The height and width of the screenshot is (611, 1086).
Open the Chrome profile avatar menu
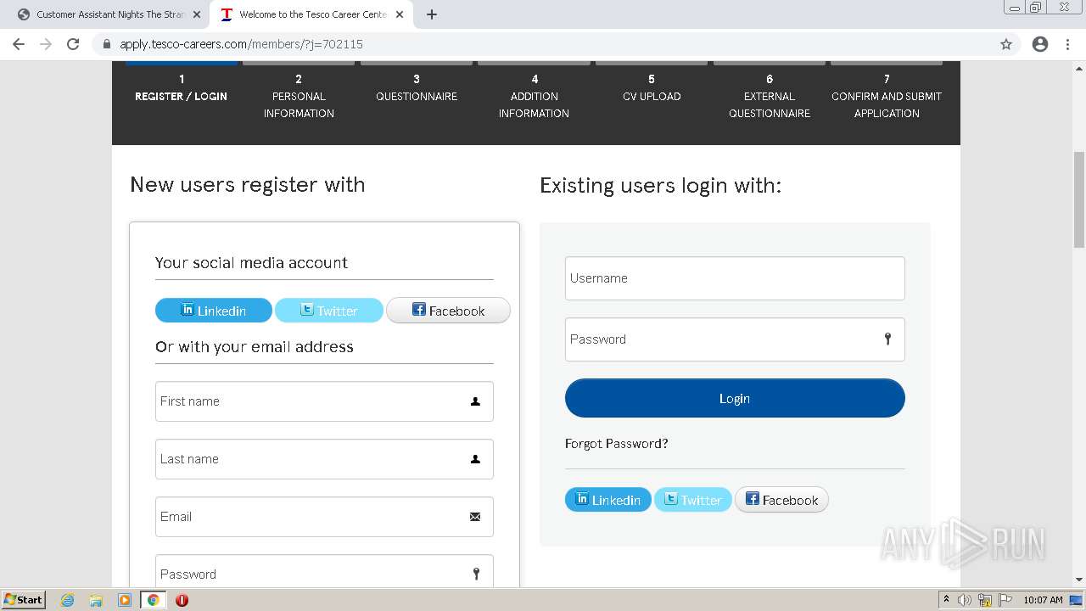1040,44
